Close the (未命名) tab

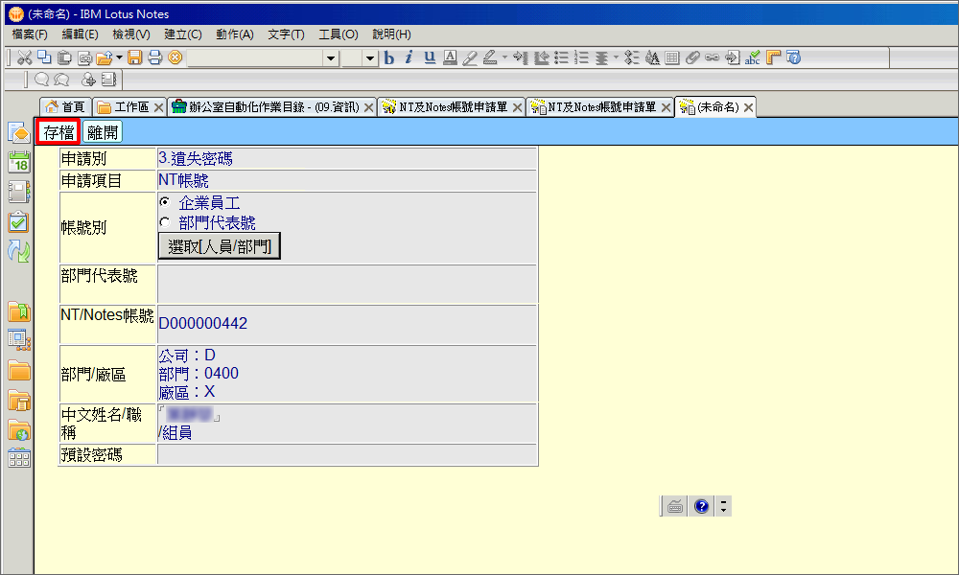(748, 107)
